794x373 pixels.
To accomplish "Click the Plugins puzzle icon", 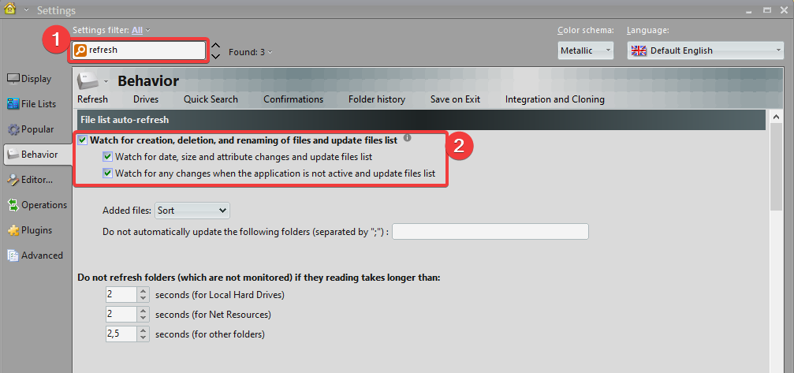I will click(13, 230).
